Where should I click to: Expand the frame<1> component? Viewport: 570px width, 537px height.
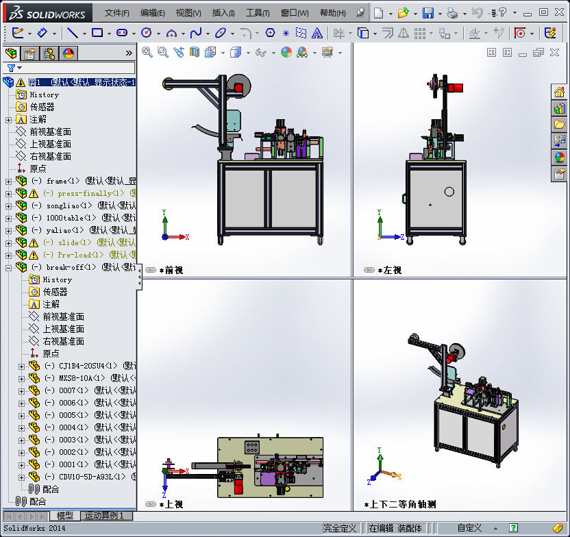coord(8,182)
